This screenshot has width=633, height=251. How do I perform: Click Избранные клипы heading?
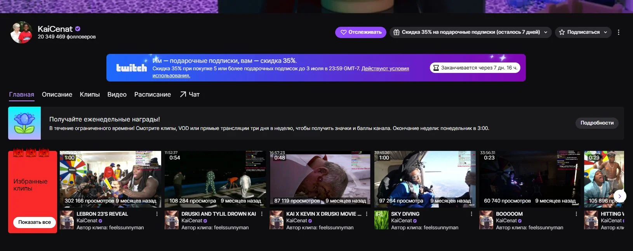point(30,185)
